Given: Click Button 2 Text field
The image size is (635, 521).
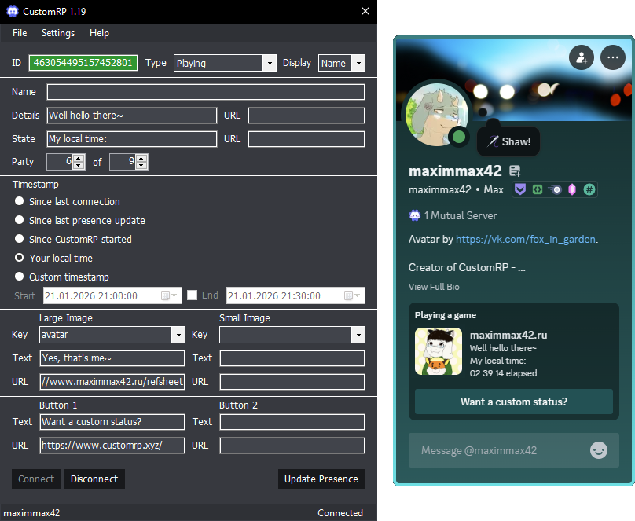Looking at the screenshot, I should click(x=292, y=422).
